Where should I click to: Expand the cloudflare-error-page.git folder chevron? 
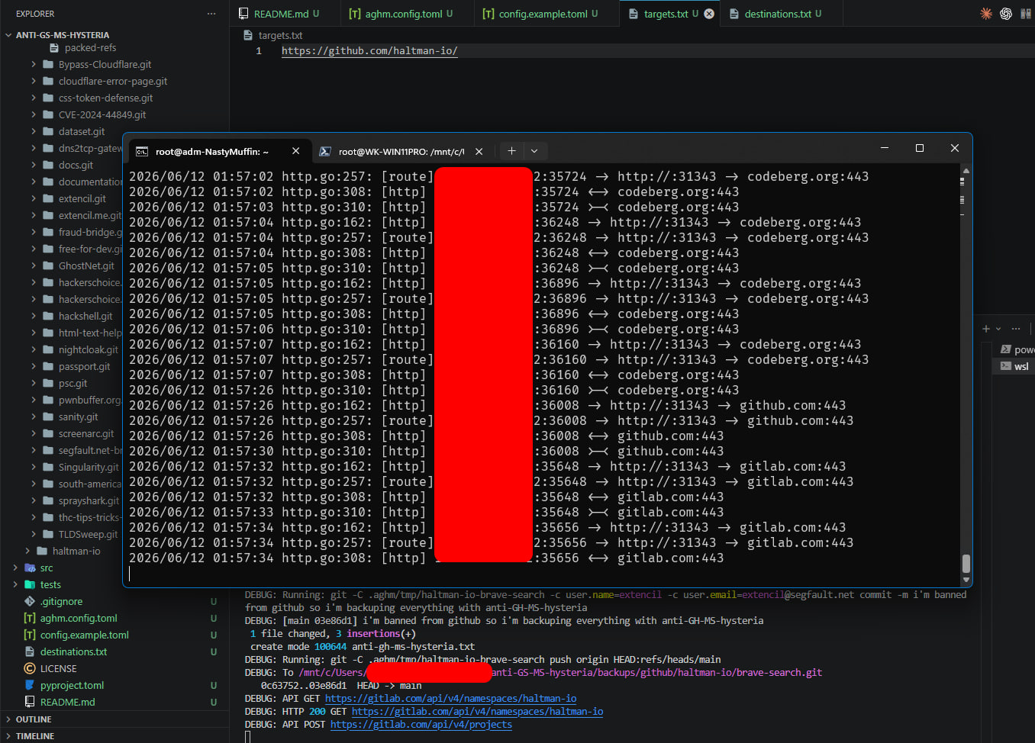[x=34, y=81]
